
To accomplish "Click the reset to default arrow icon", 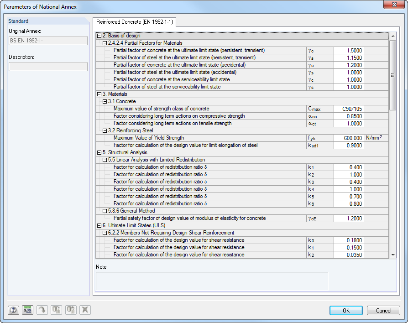I will tap(42, 310).
